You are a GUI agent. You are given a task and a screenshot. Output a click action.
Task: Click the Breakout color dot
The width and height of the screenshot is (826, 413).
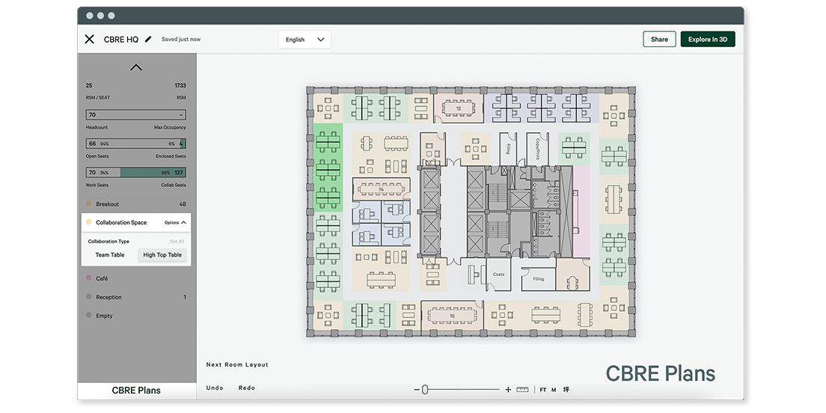pyautogui.click(x=89, y=204)
